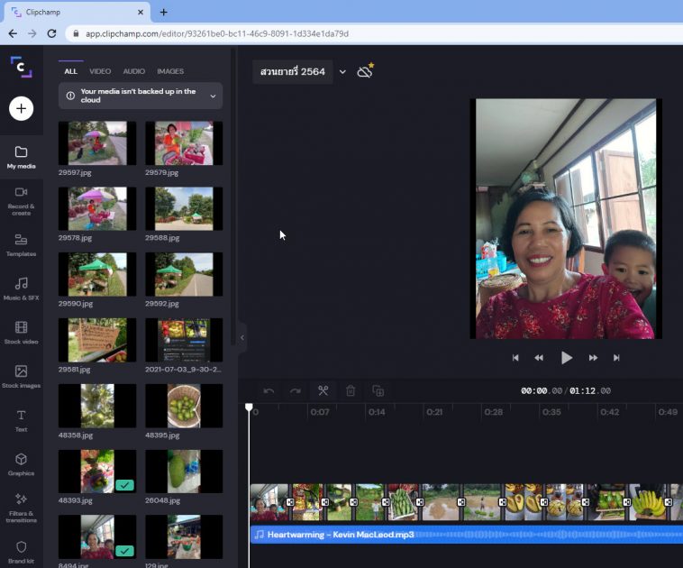This screenshot has width=683, height=568.
Task: Open the Text tool panel
Action: point(21,419)
